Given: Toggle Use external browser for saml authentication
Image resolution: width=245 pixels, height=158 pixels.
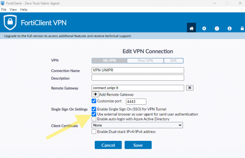Looking at the screenshot, I should coord(94,114).
